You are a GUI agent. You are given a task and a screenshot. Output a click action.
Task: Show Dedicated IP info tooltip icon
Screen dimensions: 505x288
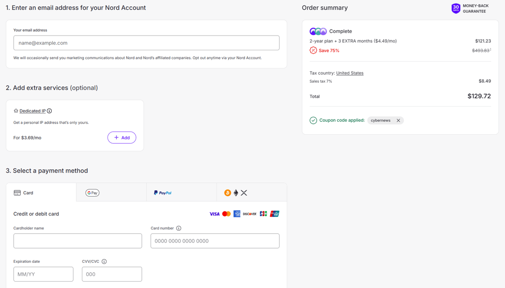pos(49,111)
